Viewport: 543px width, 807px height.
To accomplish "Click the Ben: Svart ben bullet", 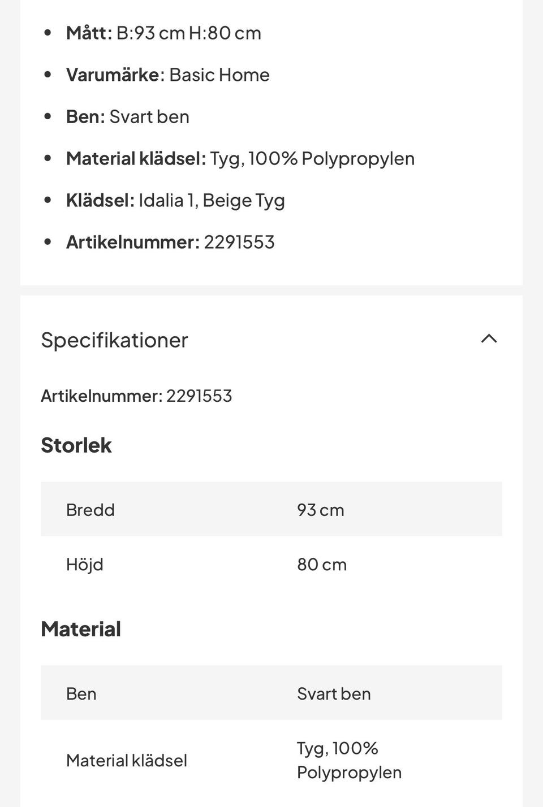I will click(x=128, y=116).
